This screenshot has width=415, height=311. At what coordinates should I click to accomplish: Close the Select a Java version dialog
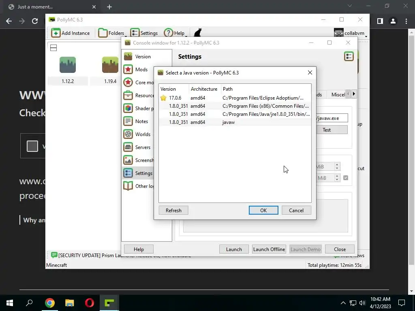point(310,72)
